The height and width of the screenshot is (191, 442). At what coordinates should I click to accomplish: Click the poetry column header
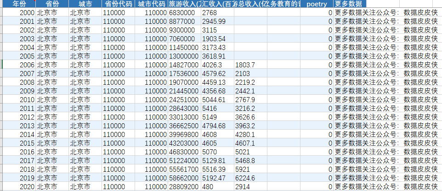coord(317,4)
